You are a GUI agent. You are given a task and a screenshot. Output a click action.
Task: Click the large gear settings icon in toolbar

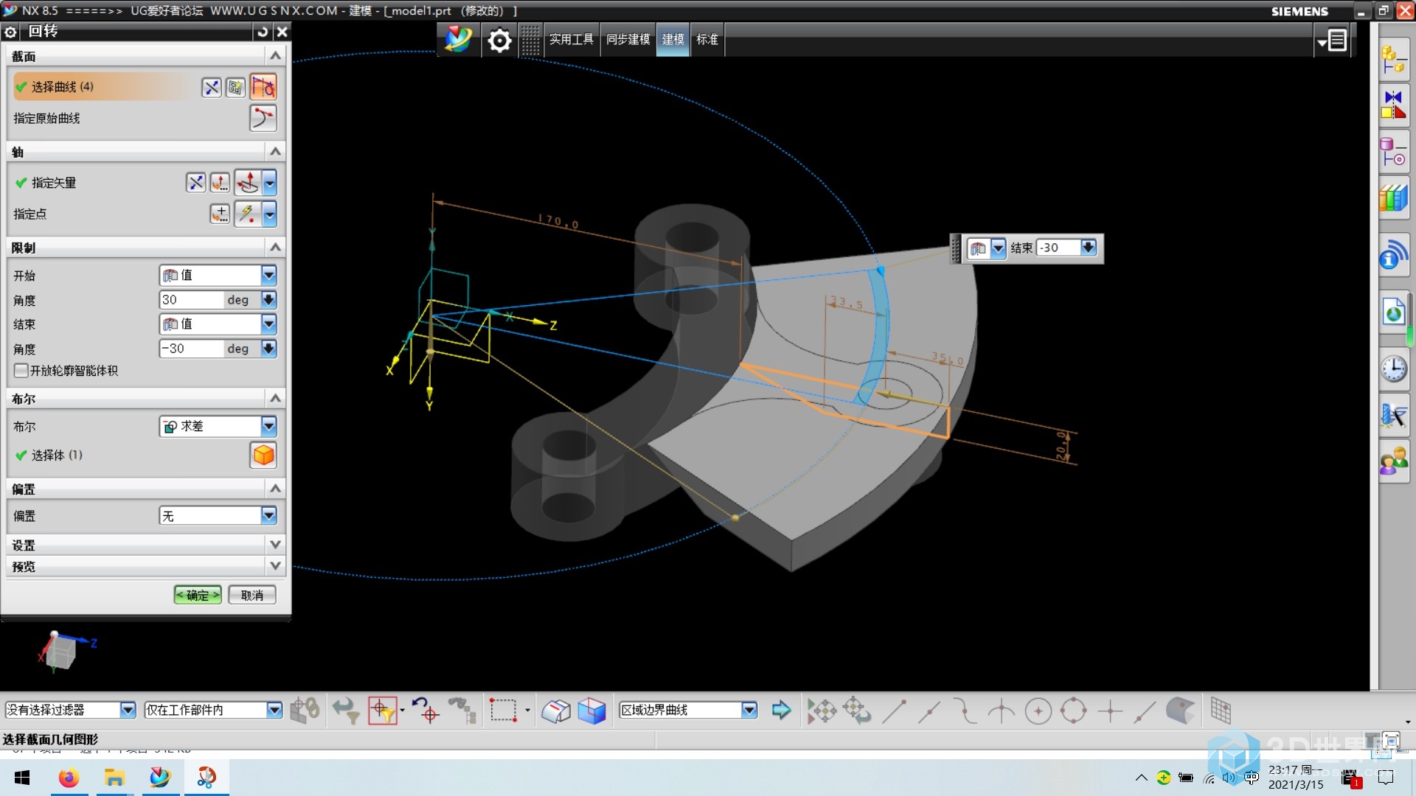point(499,40)
